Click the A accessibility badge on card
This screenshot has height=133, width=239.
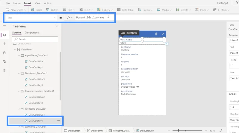167,44
